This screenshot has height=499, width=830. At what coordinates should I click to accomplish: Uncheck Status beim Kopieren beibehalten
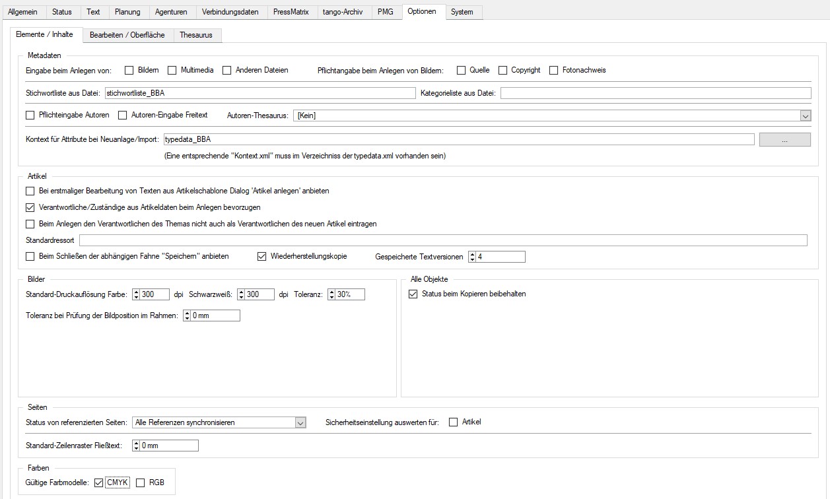pos(413,294)
